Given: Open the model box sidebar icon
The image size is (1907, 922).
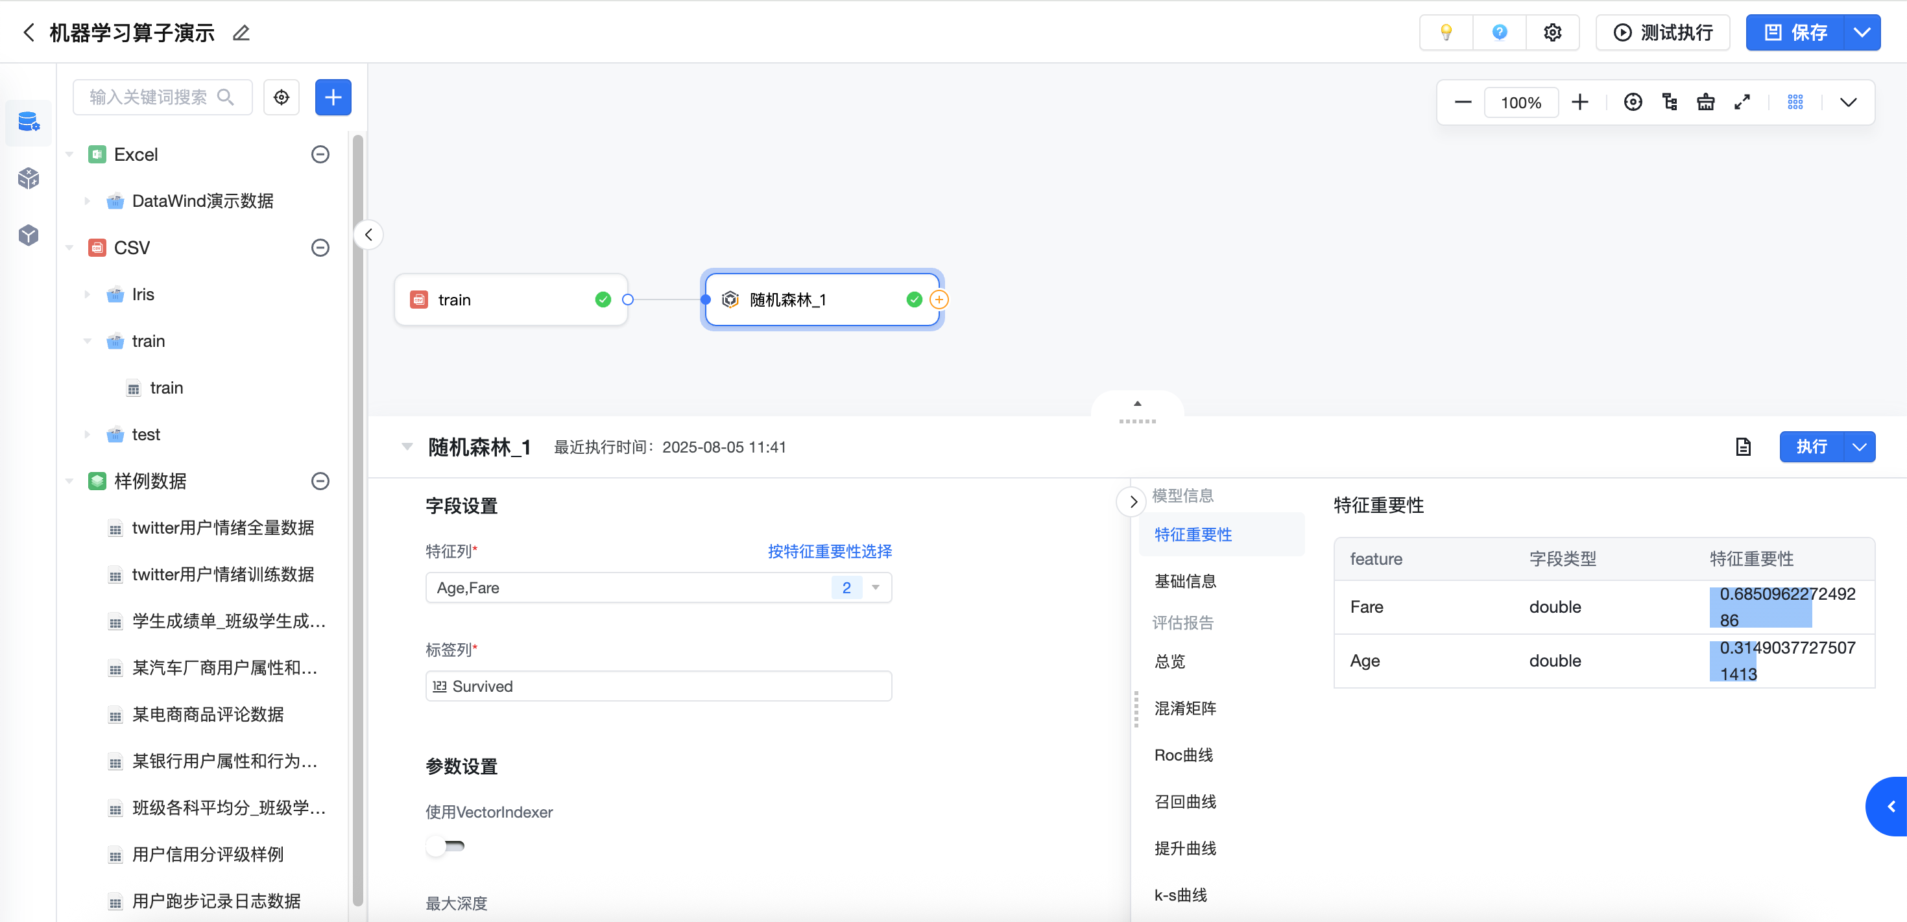Looking at the screenshot, I should tap(29, 235).
